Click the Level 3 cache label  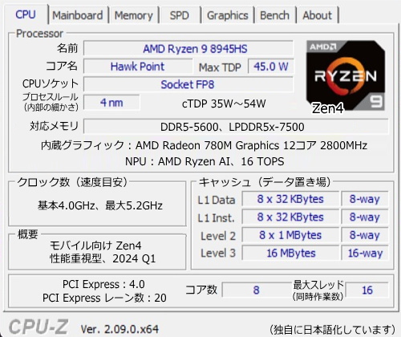[218, 253]
